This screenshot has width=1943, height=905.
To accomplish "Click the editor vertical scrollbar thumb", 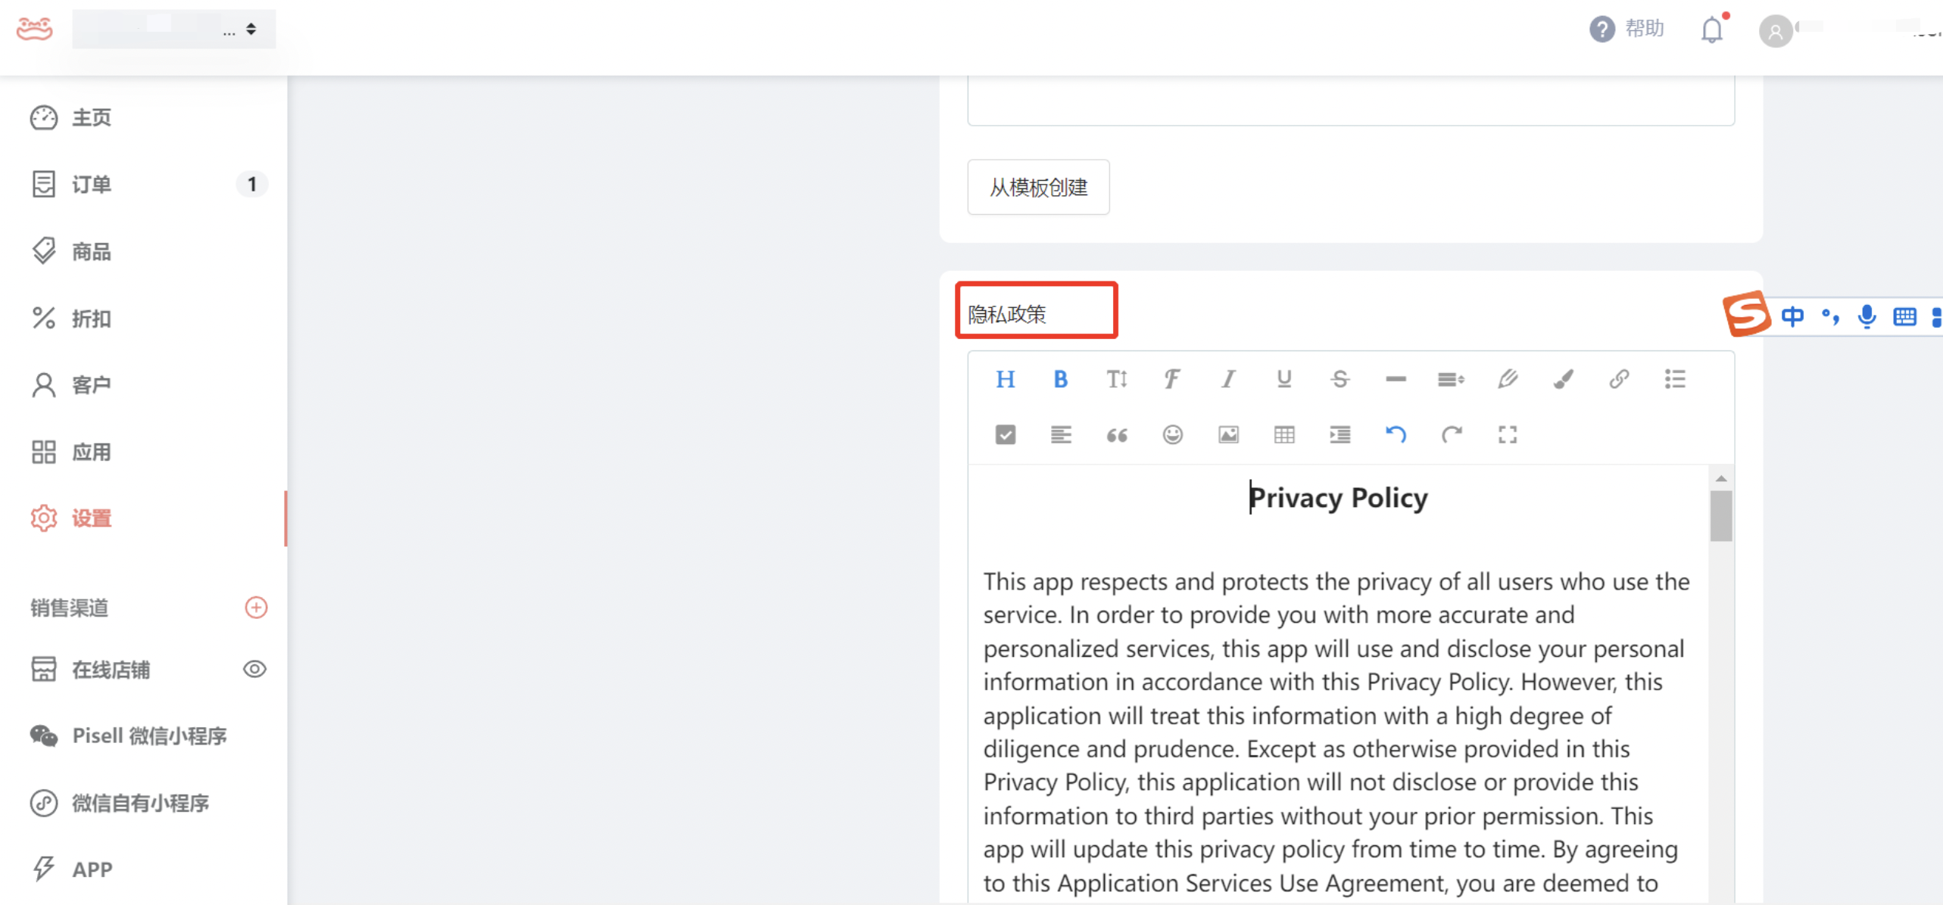I will 1720,516.
